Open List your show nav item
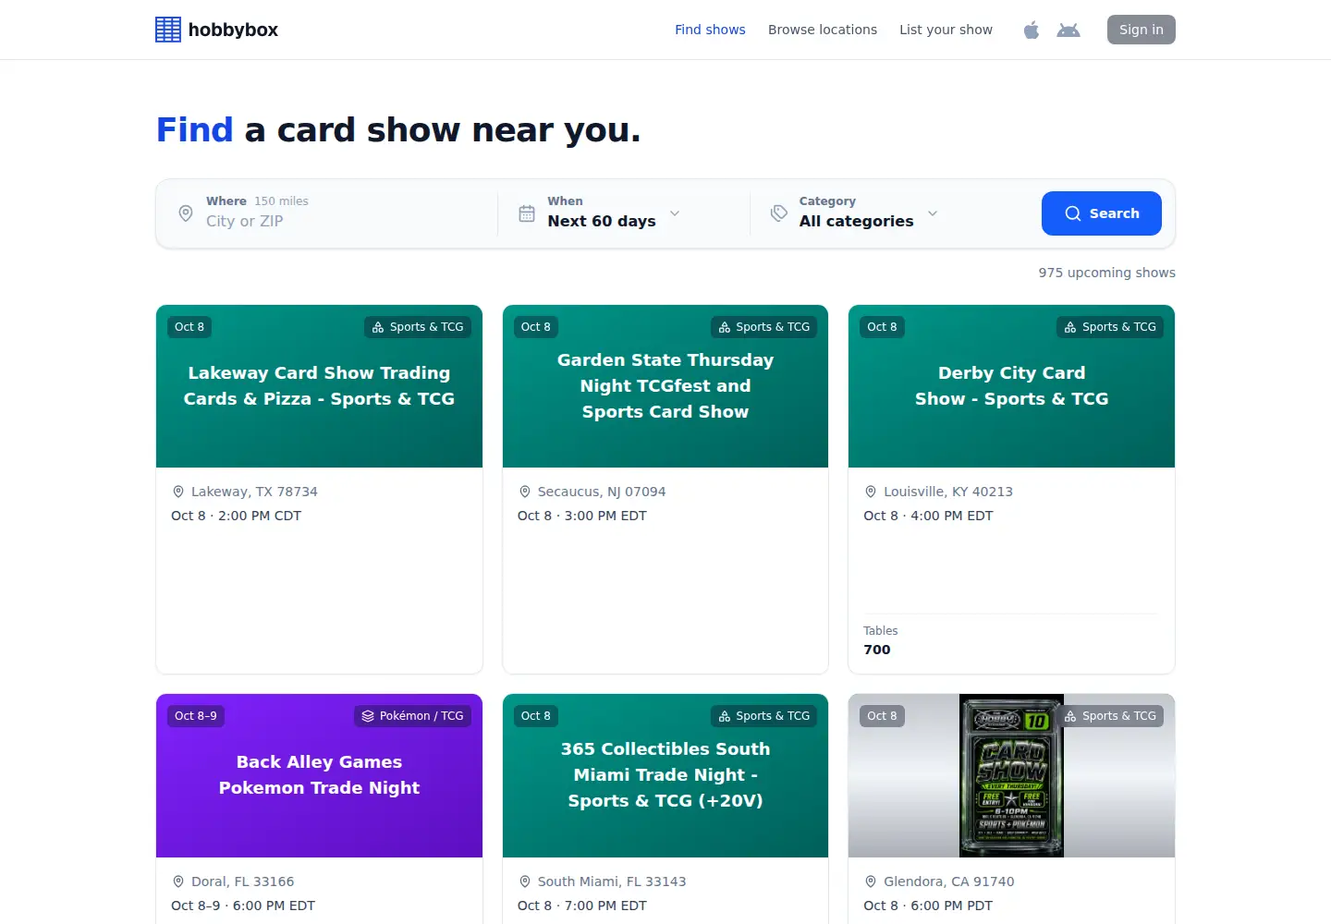 pos(946,30)
